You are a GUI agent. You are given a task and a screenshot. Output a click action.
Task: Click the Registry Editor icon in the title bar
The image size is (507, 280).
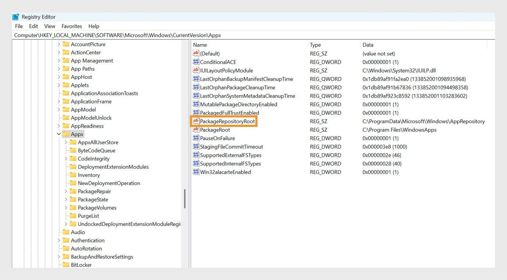(15, 16)
